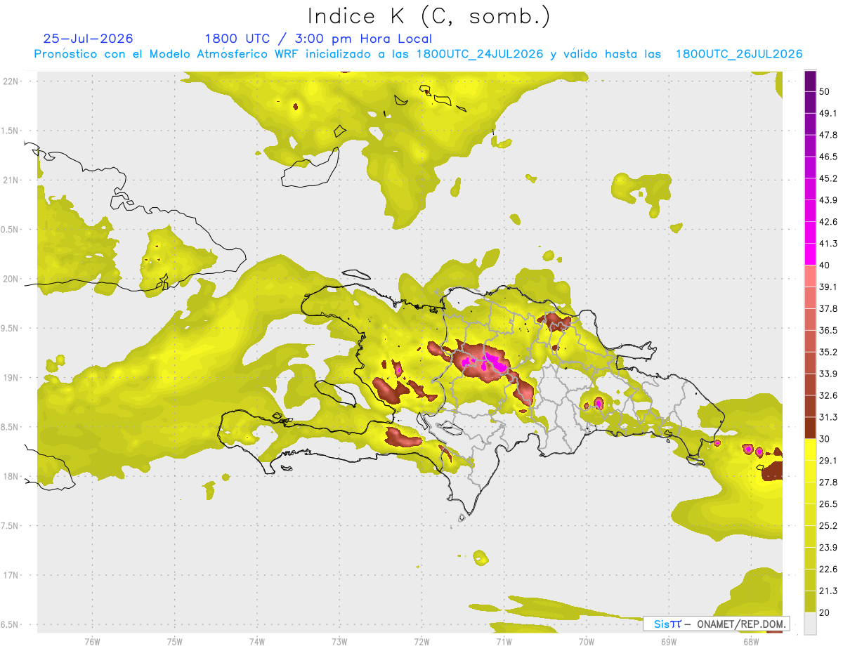
Task: Click the 'Sistt - ONAMET/REP.DOM.' label
Action: click(x=716, y=624)
